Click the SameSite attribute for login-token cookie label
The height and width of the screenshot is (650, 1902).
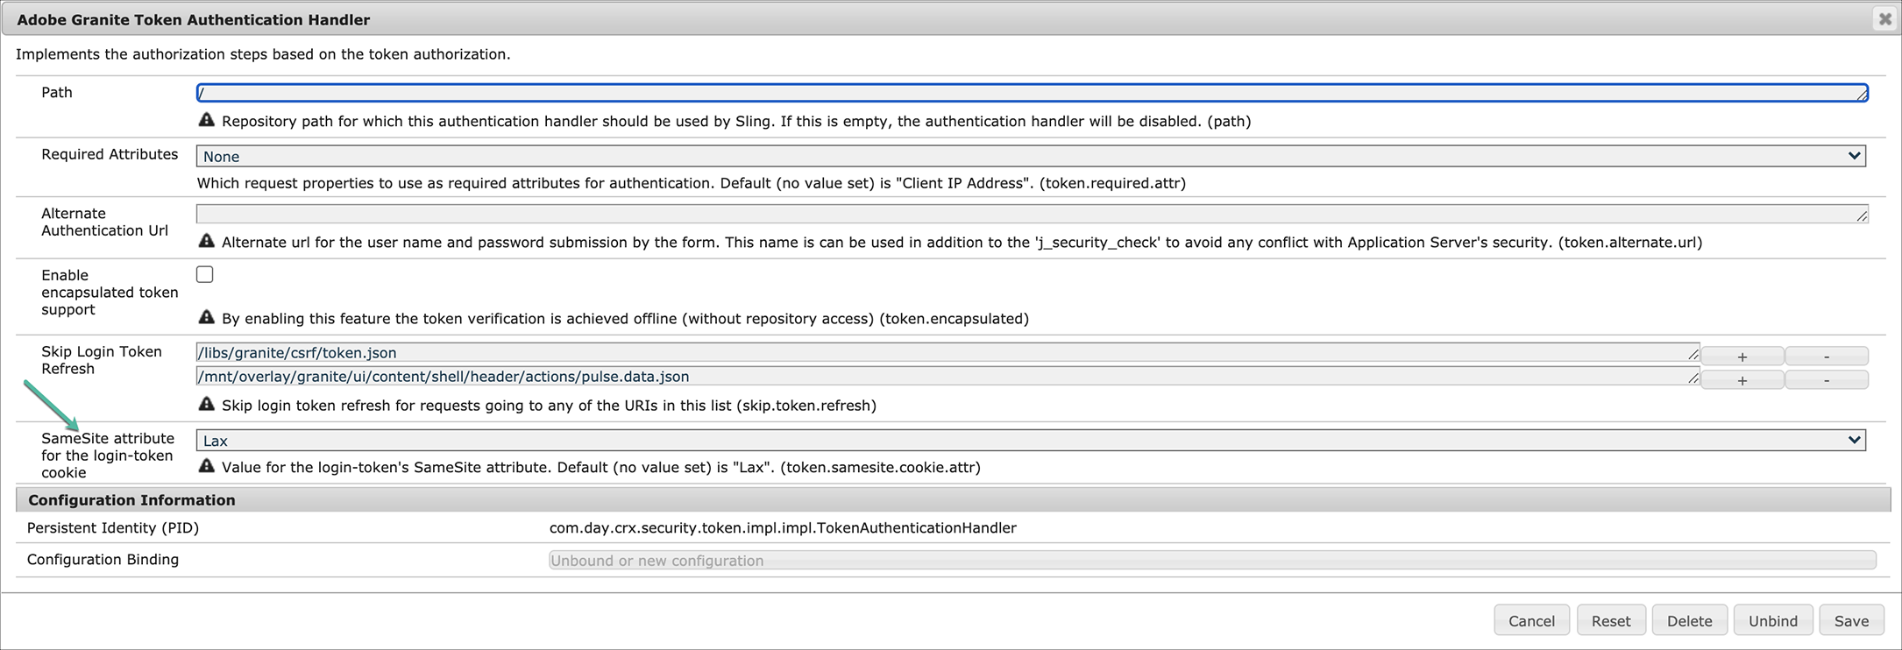pyautogui.click(x=108, y=455)
